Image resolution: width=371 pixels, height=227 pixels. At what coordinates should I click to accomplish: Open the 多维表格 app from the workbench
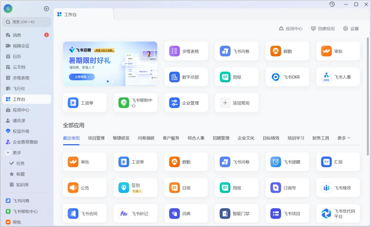(x=186, y=51)
